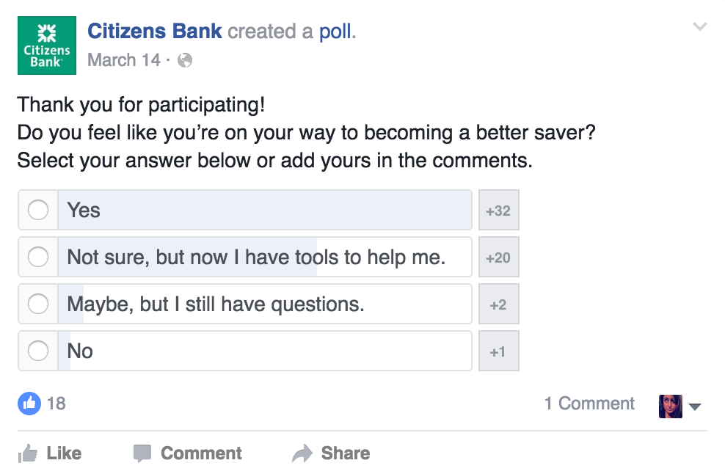
Task: Show the +32 voters for Yes
Action: pyautogui.click(x=498, y=210)
